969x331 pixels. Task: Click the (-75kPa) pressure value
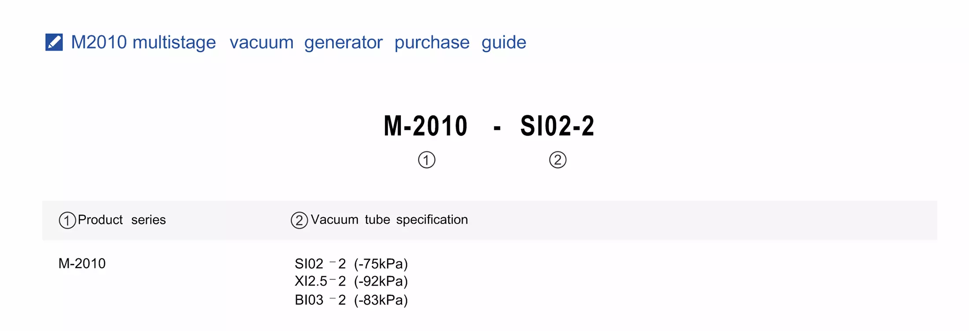(381, 264)
